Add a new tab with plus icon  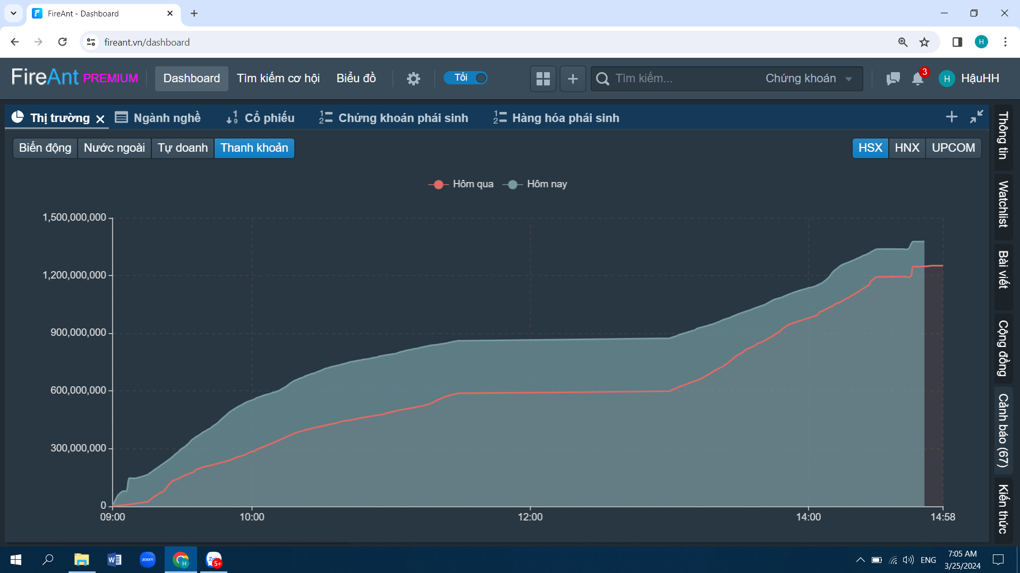pyautogui.click(x=951, y=117)
